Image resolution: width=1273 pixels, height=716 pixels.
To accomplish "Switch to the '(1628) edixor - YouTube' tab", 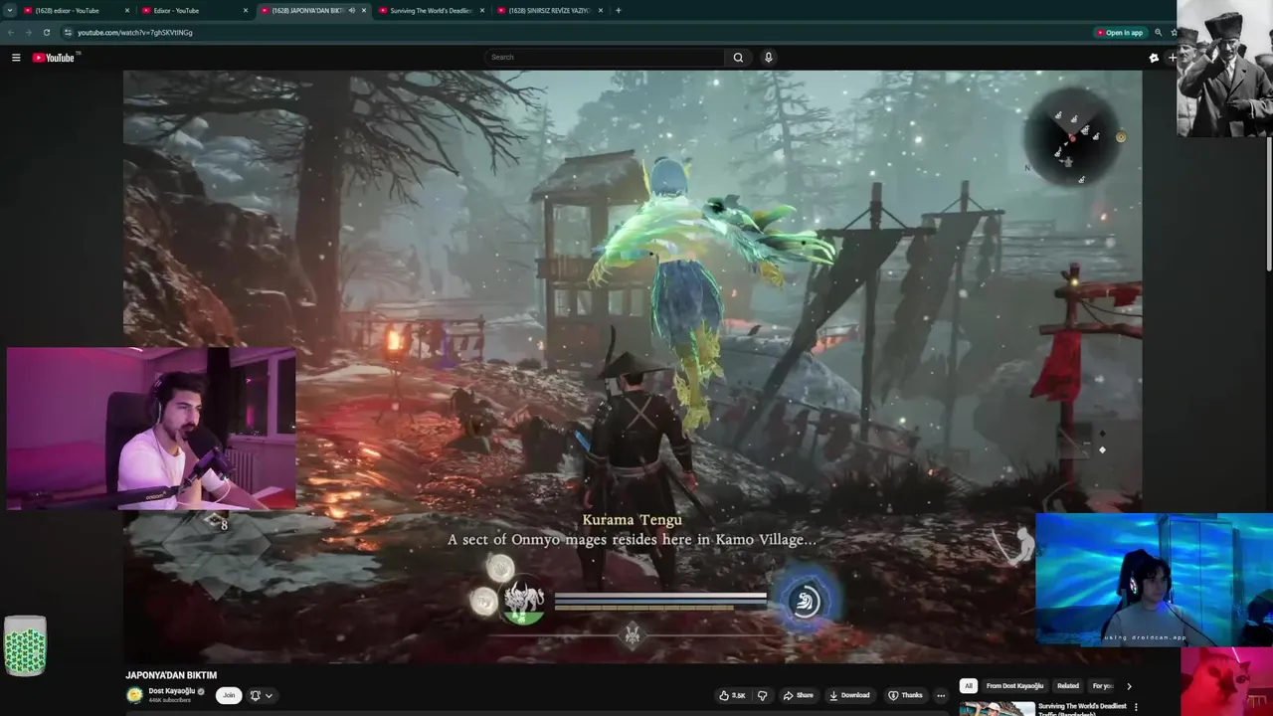I will click(76, 11).
